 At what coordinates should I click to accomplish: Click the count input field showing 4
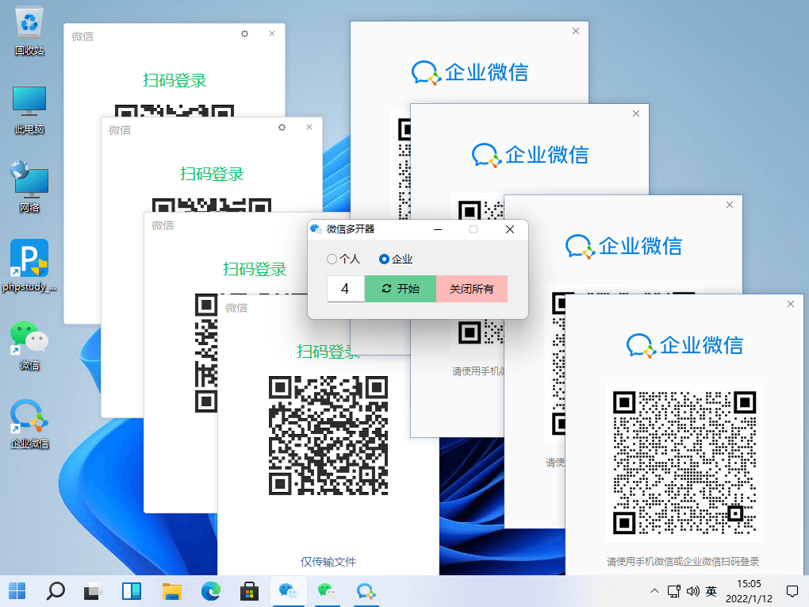[x=345, y=289]
